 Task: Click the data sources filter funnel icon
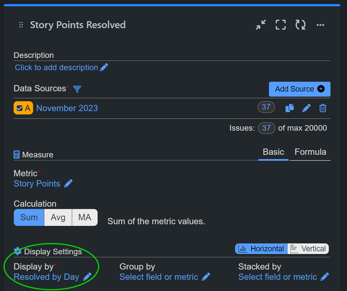coord(77,89)
